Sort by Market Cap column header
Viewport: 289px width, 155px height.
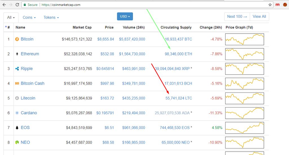(x=82, y=27)
